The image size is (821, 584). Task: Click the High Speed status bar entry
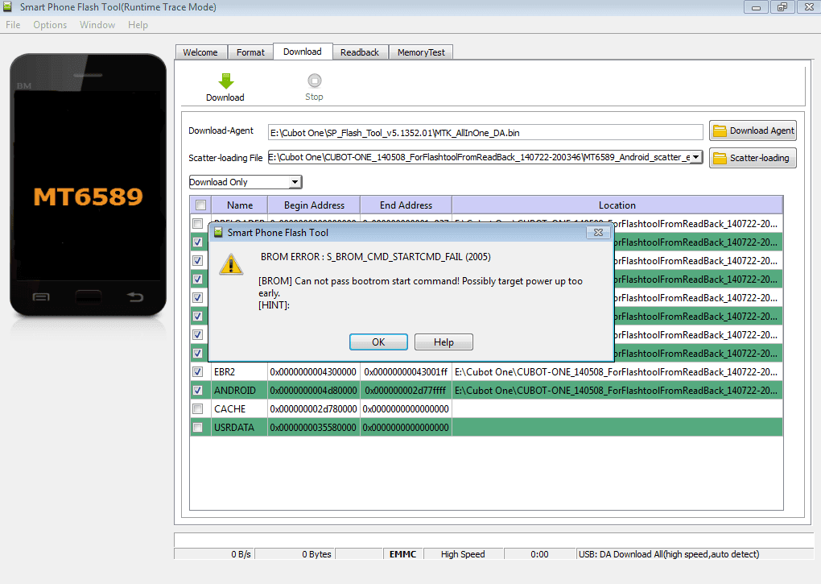coord(463,554)
